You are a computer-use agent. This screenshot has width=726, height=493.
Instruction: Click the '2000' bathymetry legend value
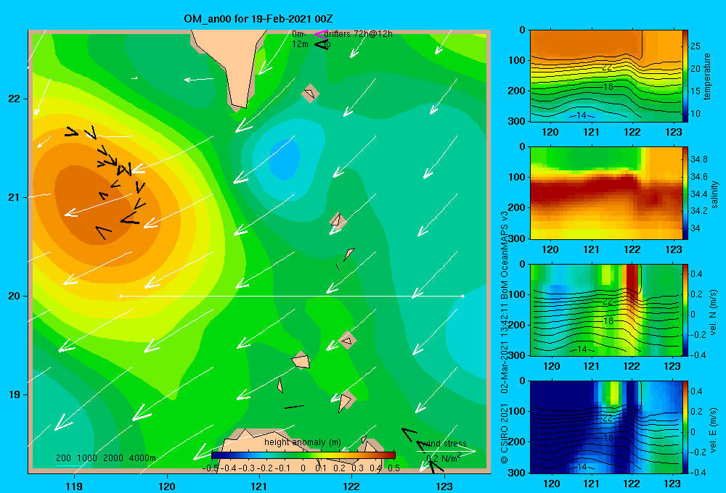tap(113, 458)
